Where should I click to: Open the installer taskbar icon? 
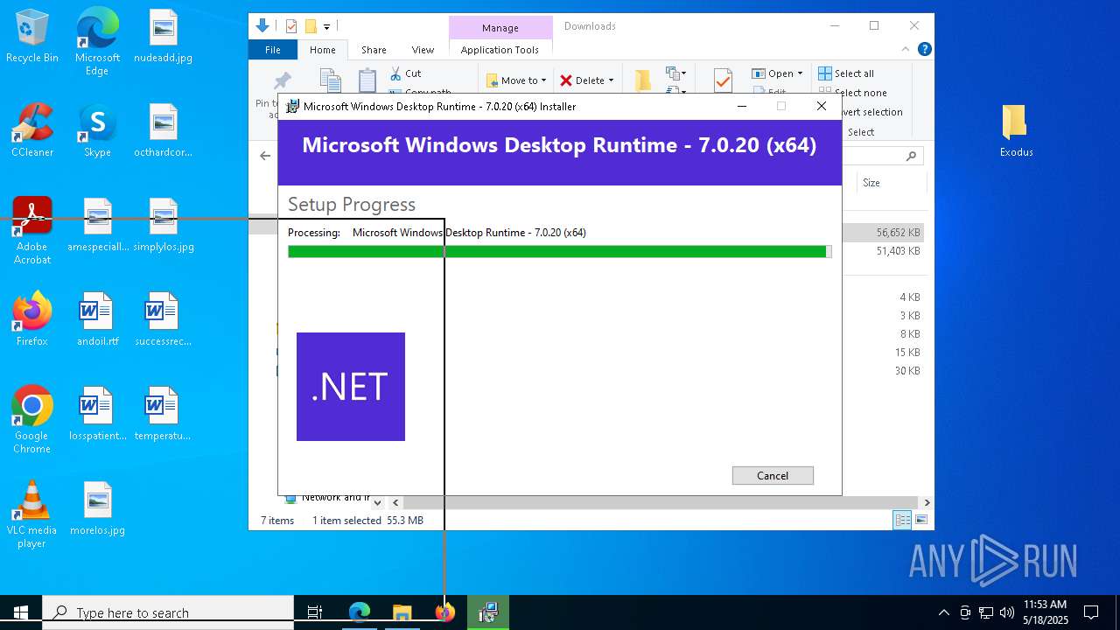488,612
